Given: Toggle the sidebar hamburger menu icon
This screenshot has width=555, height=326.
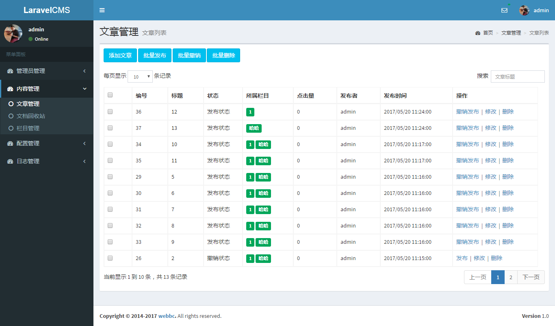Looking at the screenshot, I should (102, 10).
